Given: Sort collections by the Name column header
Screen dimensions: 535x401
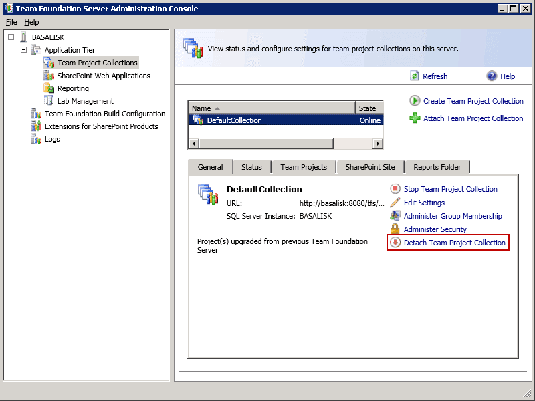Looking at the screenshot, I should [272, 108].
